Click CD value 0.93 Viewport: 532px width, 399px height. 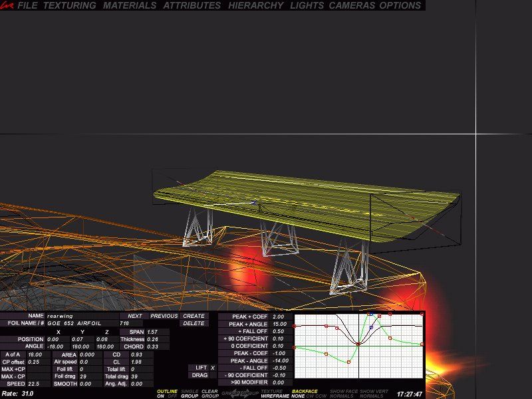pos(142,354)
